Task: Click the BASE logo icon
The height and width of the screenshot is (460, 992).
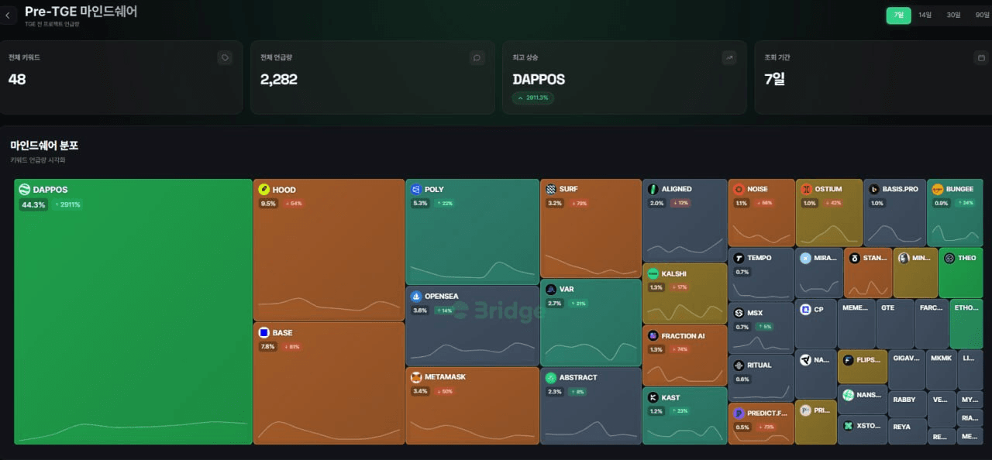Action: pos(263,333)
